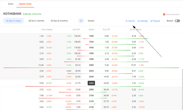Select the 2120 strike cell
The width and height of the screenshot is (183, 110).
click(x=91, y=101)
